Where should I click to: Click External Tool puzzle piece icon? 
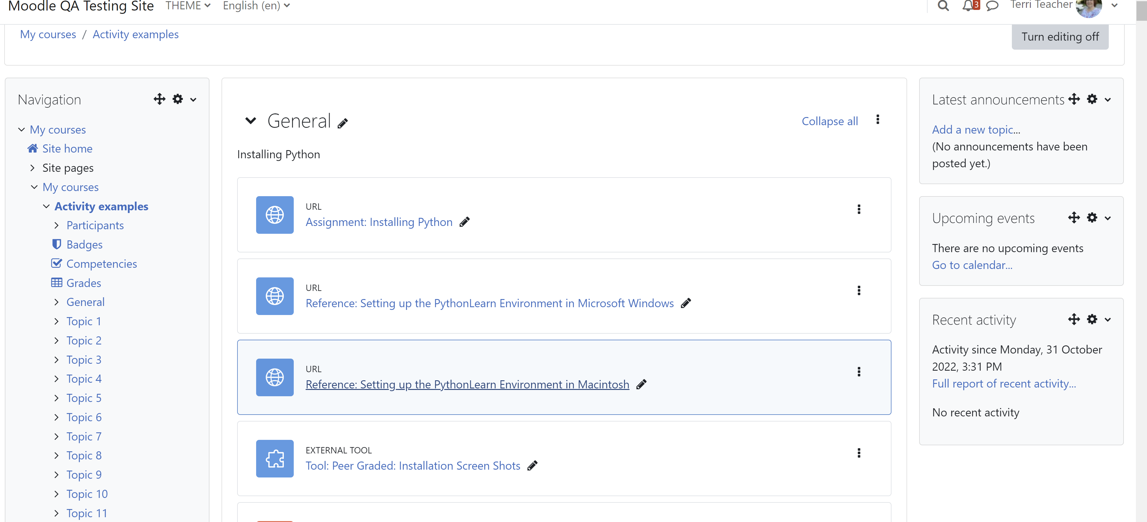(275, 458)
